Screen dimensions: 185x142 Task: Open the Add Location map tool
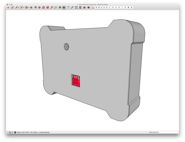(80, 7)
